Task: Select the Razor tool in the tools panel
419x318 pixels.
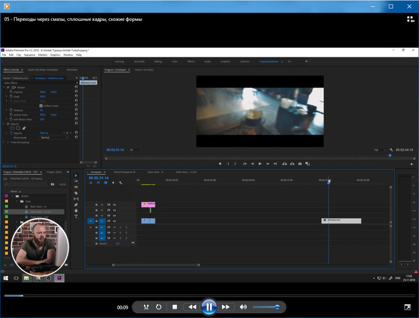Action: 76,193
